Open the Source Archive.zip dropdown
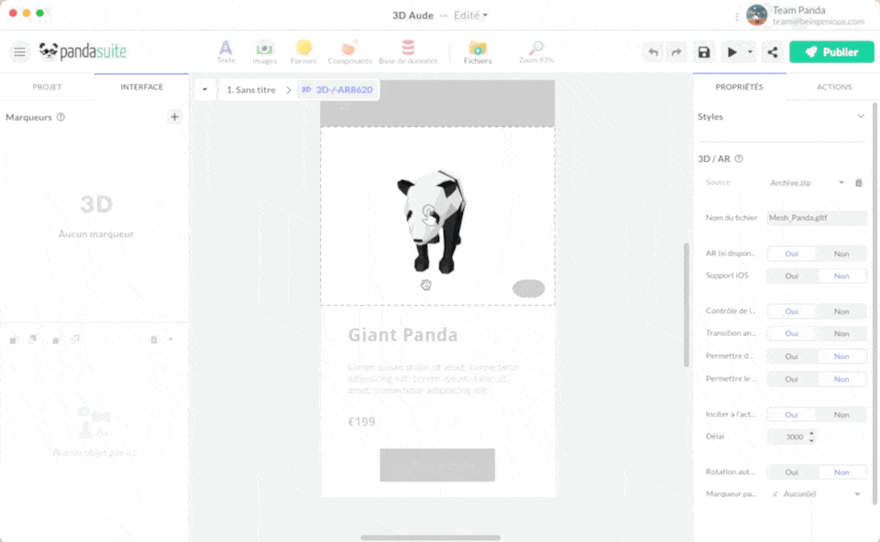880x542 pixels. pos(806,182)
